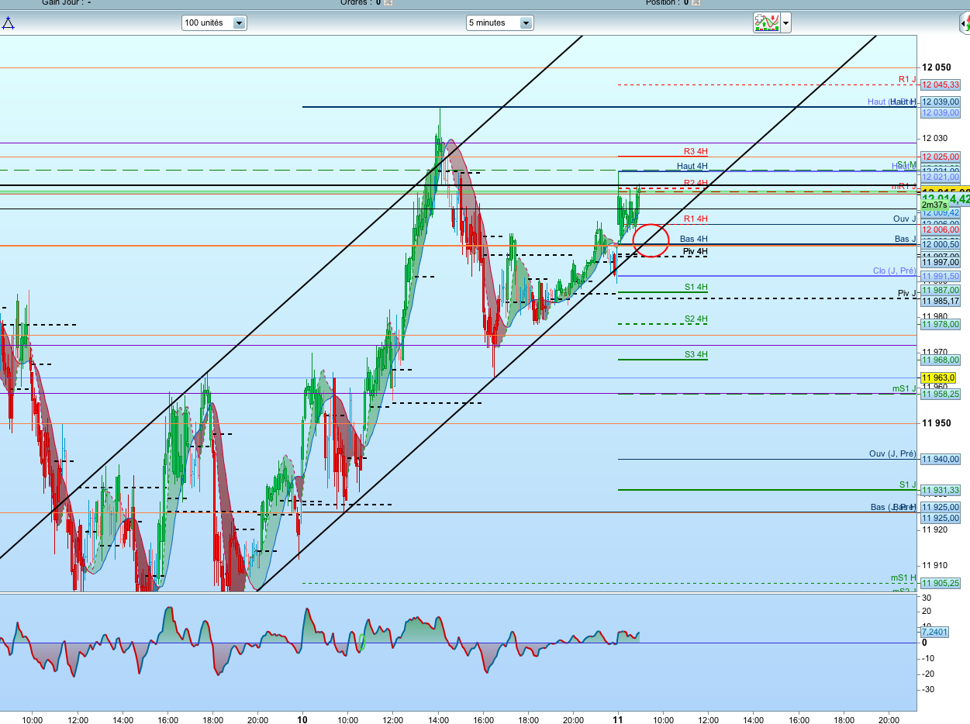The width and height of the screenshot is (970, 724).
Task: Click the yellow 11 963,0 price tag
Action: [x=938, y=378]
